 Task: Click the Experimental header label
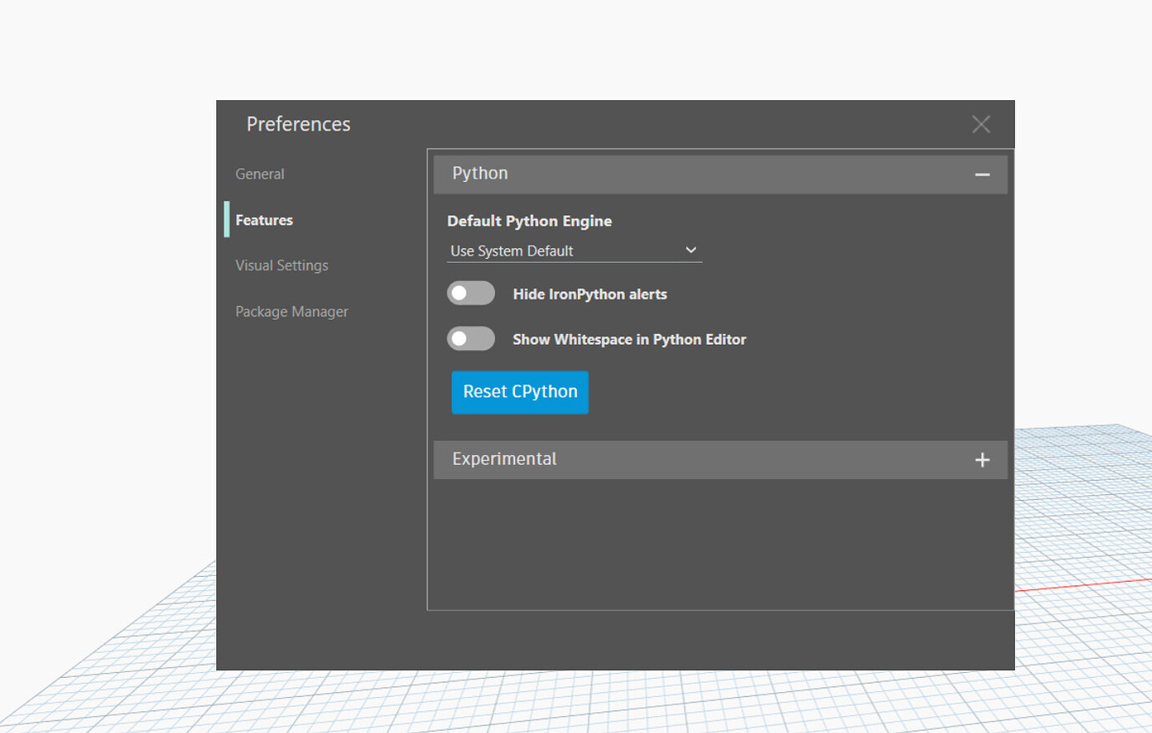504,458
